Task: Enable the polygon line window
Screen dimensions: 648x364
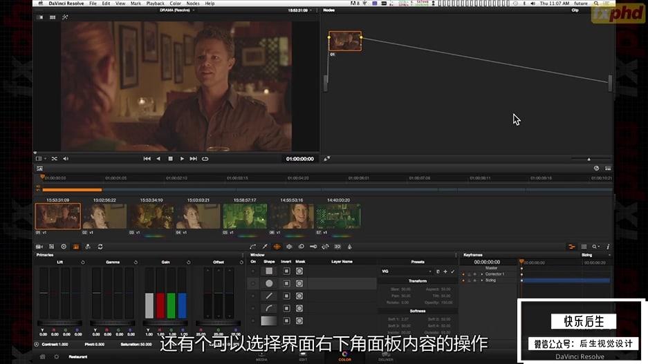Action: click(268, 296)
